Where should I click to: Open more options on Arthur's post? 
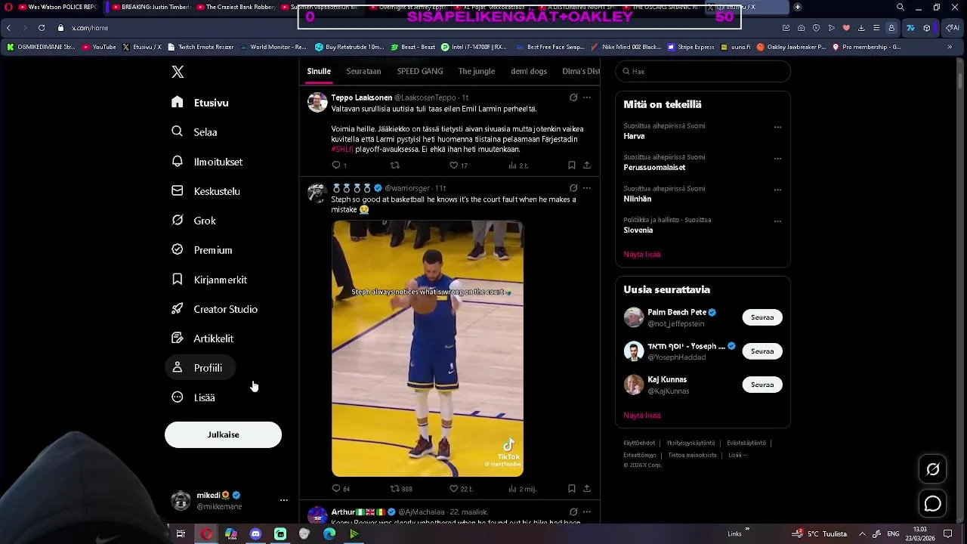(587, 512)
